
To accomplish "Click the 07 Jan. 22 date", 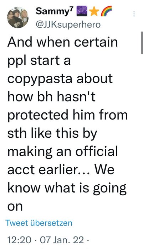I will coord(62,240).
